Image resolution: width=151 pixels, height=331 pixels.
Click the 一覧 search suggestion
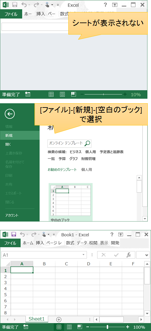tap(51, 159)
